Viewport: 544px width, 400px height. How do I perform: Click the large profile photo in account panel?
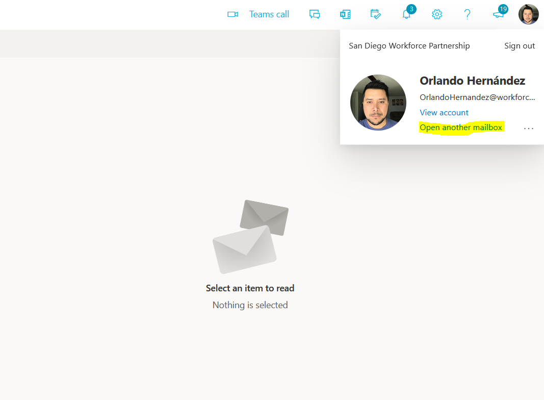[x=378, y=103]
